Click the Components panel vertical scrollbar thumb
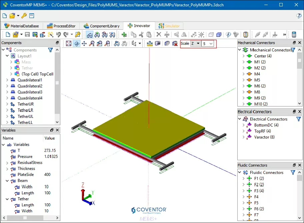Image resolution: width=304 pixels, height=223 pixels. point(57,83)
